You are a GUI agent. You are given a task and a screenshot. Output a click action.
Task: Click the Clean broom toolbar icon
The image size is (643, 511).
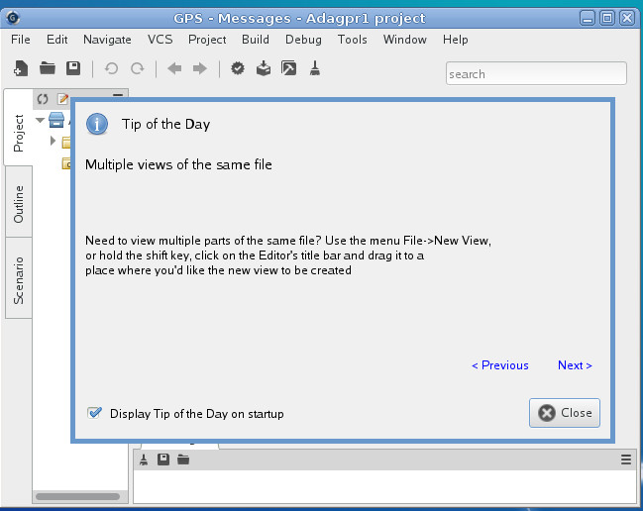point(314,68)
